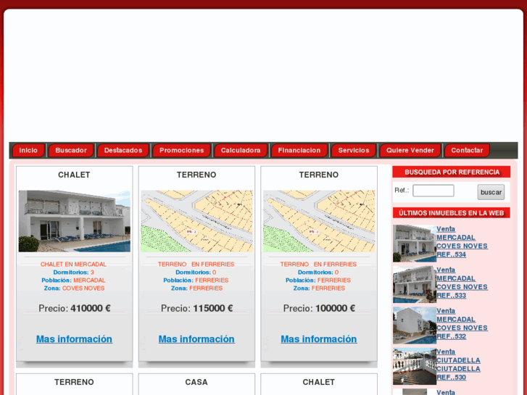Open the Buscador menu item
This screenshot has height=395, width=527.
click(71, 150)
